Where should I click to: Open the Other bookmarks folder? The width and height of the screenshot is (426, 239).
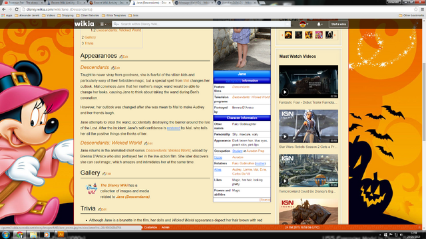(411, 15)
